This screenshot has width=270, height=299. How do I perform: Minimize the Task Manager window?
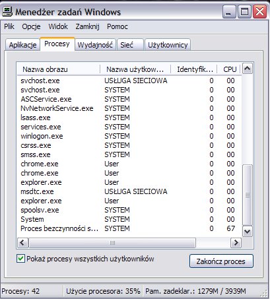click(x=229, y=11)
